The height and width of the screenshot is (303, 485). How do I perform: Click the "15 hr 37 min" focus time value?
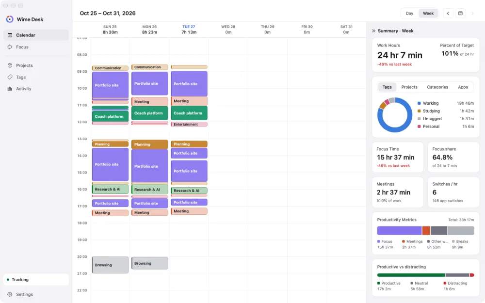(395, 158)
